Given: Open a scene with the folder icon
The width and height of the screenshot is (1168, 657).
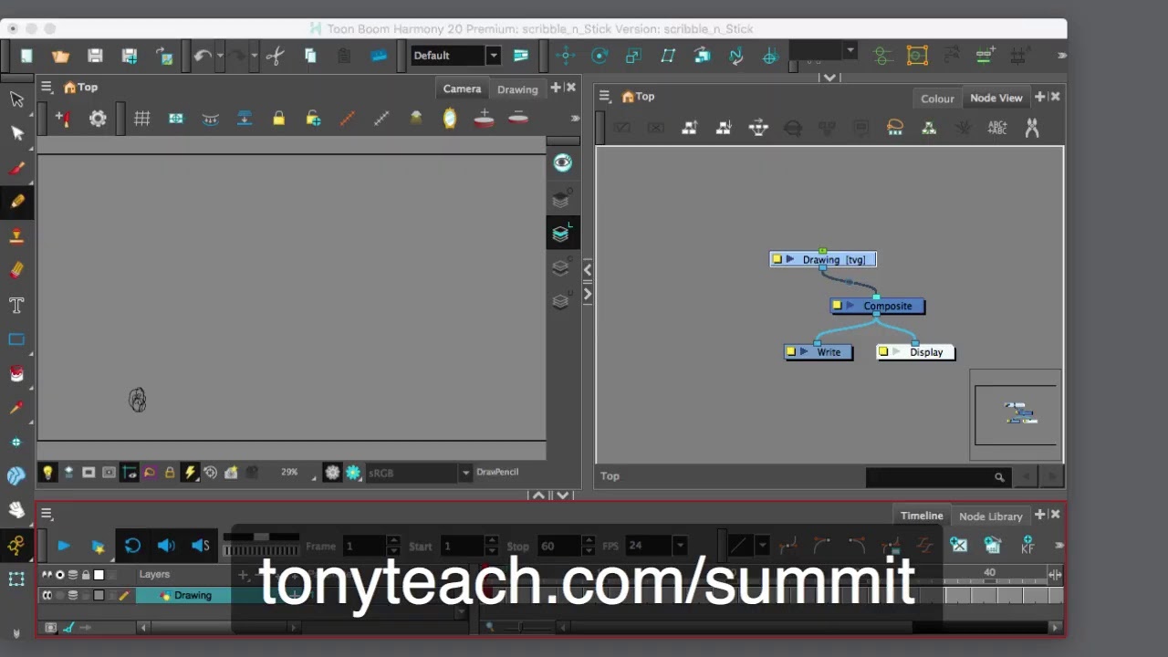Looking at the screenshot, I should point(60,56).
